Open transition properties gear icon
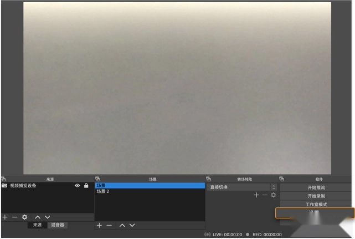The width and height of the screenshot is (355, 239). (x=273, y=195)
